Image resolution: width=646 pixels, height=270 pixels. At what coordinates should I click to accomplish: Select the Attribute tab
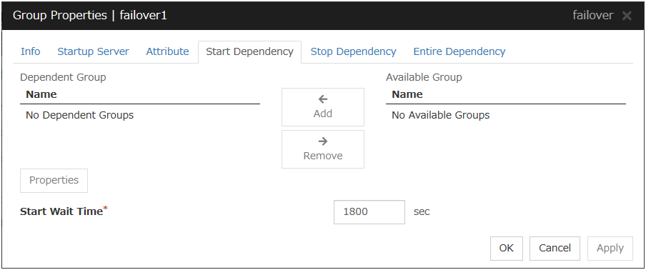(168, 52)
